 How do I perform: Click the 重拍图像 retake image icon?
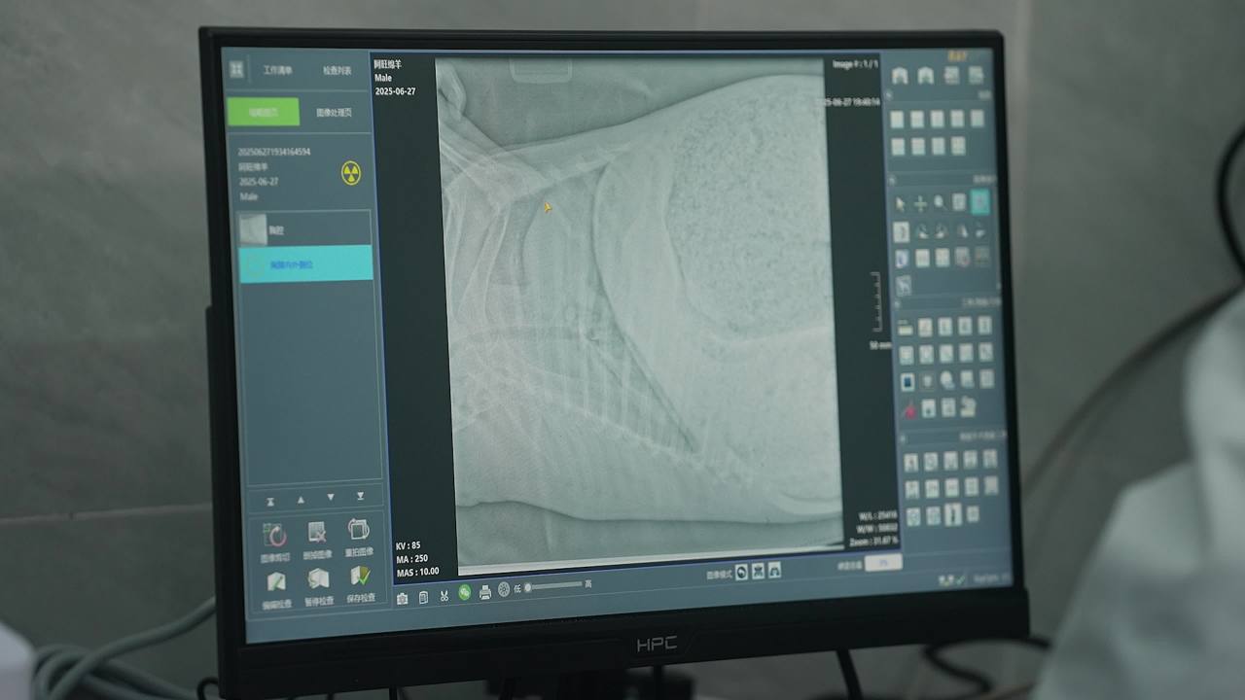pyautogui.click(x=359, y=531)
